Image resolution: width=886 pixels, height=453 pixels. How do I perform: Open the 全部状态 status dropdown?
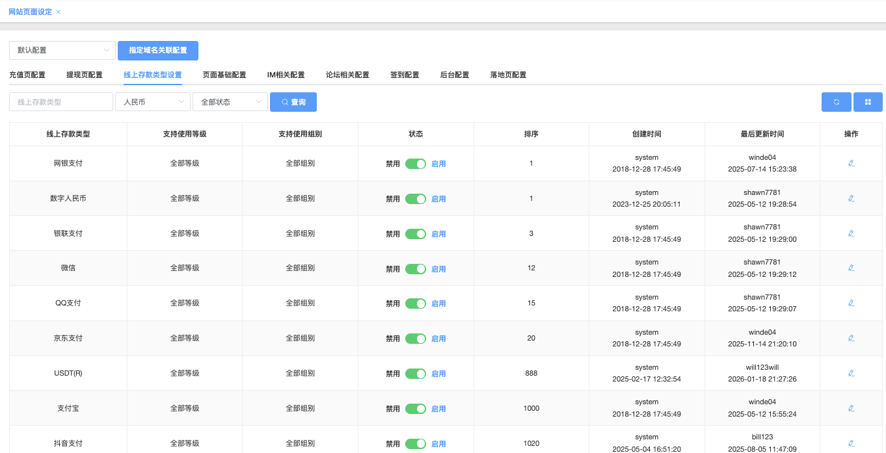[230, 102]
